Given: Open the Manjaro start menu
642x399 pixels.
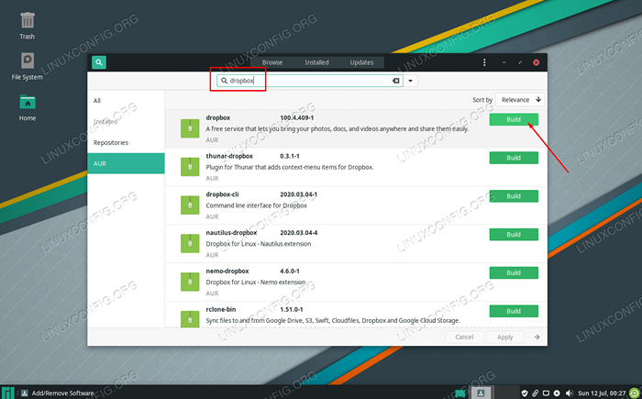Looking at the screenshot, I should pos(7,393).
